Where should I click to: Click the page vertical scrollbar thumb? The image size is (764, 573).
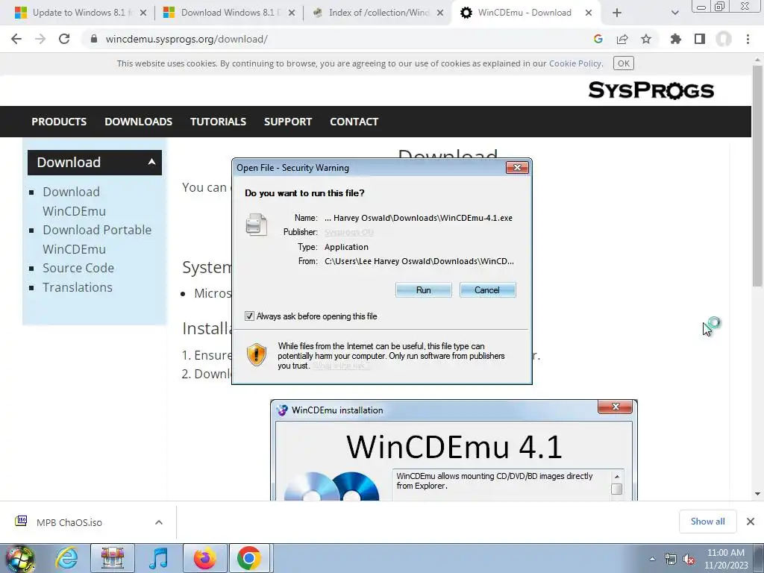pyautogui.click(x=757, y=175)
